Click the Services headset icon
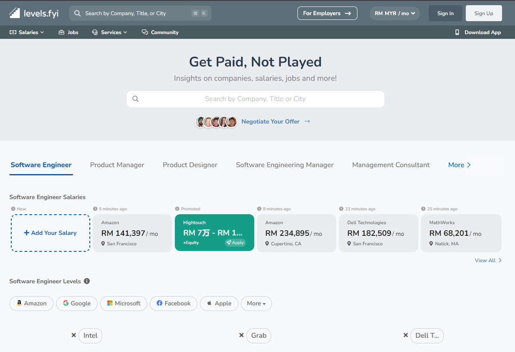 point(95,32)
